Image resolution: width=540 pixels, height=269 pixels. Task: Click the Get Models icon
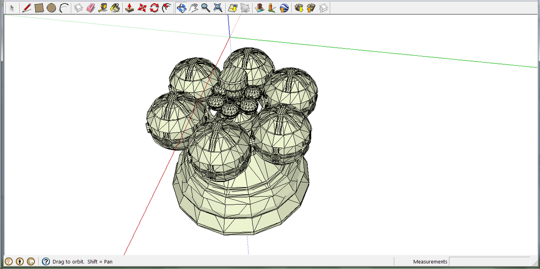click(299, 8)
